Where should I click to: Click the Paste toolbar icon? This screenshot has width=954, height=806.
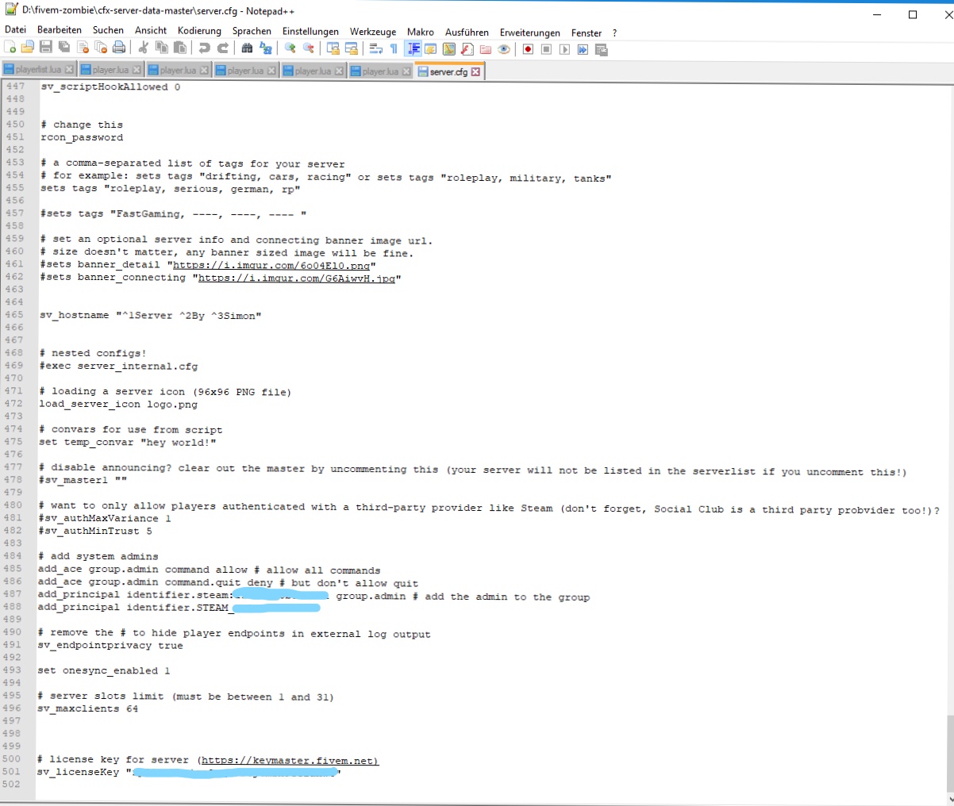[x=180, y=48]
